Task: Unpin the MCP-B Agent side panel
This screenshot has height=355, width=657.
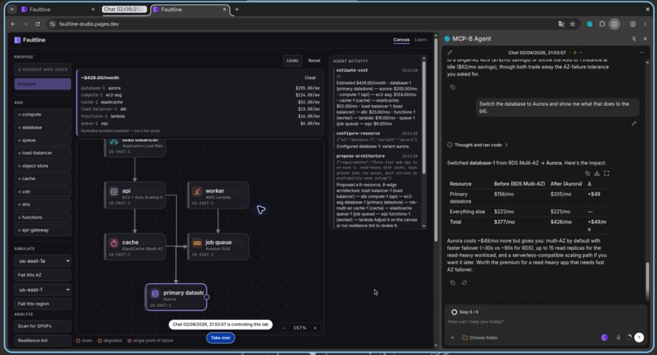Action: [634, 39]
